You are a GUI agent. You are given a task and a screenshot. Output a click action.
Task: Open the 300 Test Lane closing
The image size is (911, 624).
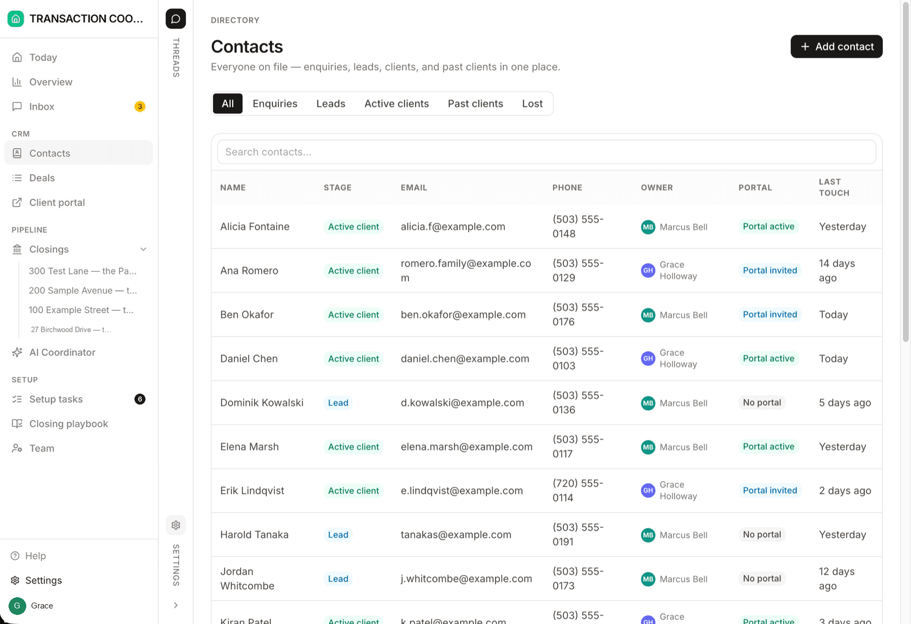(82, 271)
